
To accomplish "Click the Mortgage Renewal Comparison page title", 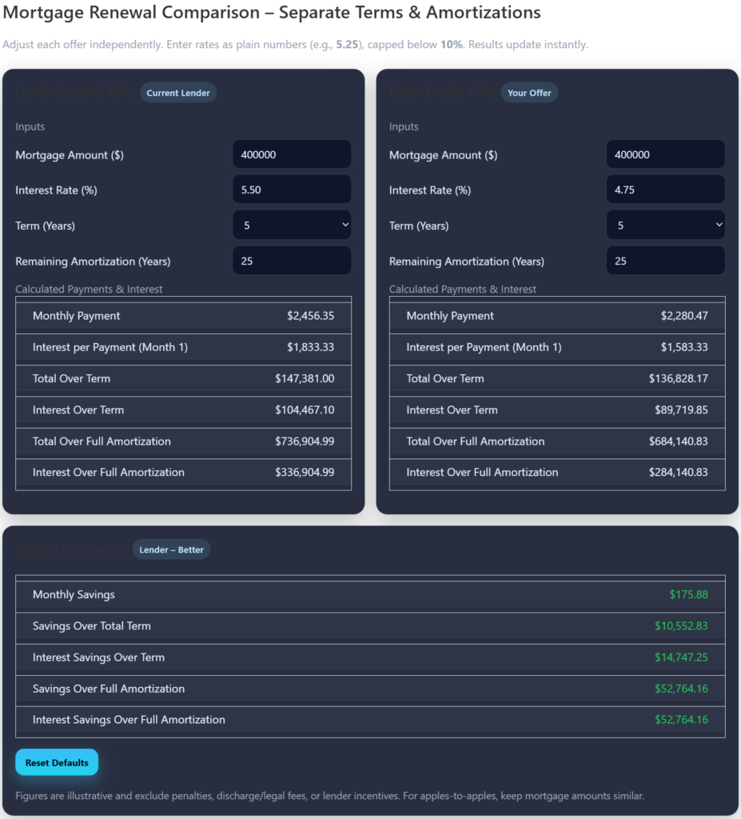I will pos(272,13).
